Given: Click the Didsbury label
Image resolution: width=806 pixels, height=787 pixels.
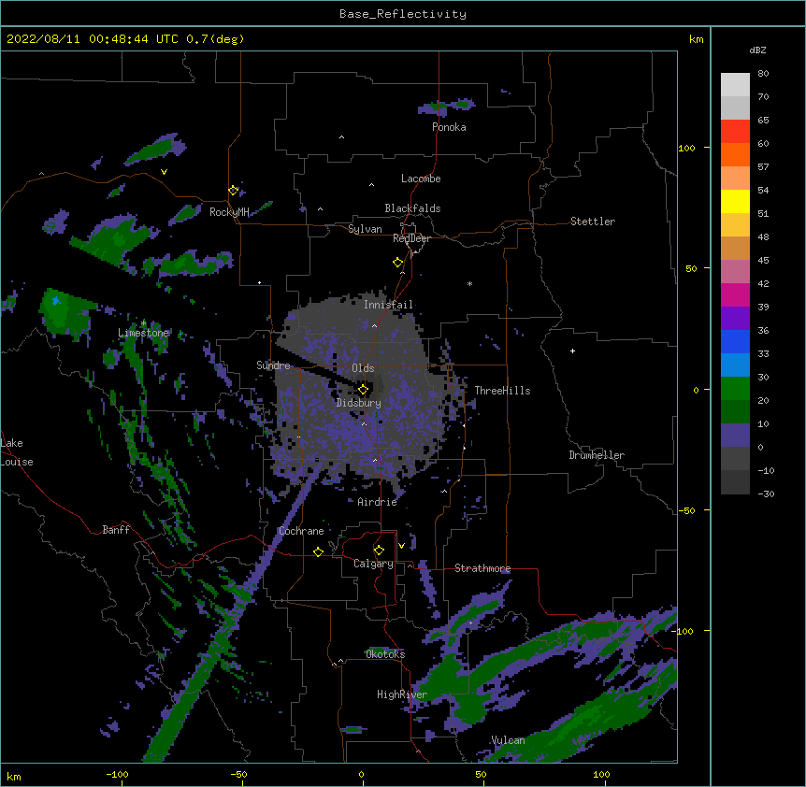Looking at the screenshot, I should (359, 403).
